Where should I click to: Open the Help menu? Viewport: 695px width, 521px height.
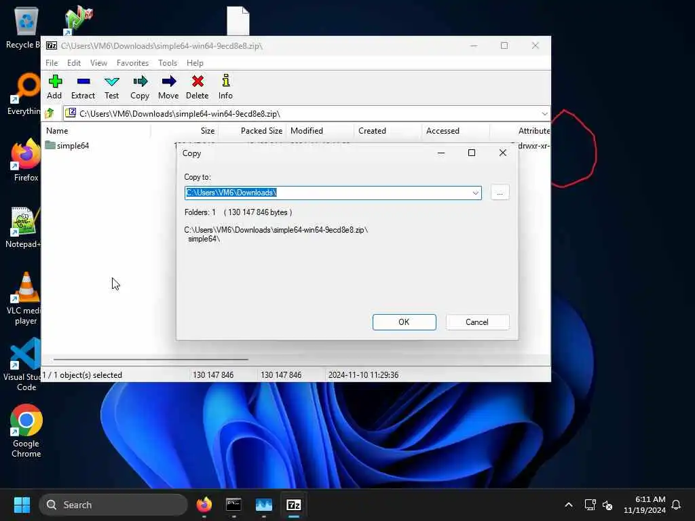(195, 63)
